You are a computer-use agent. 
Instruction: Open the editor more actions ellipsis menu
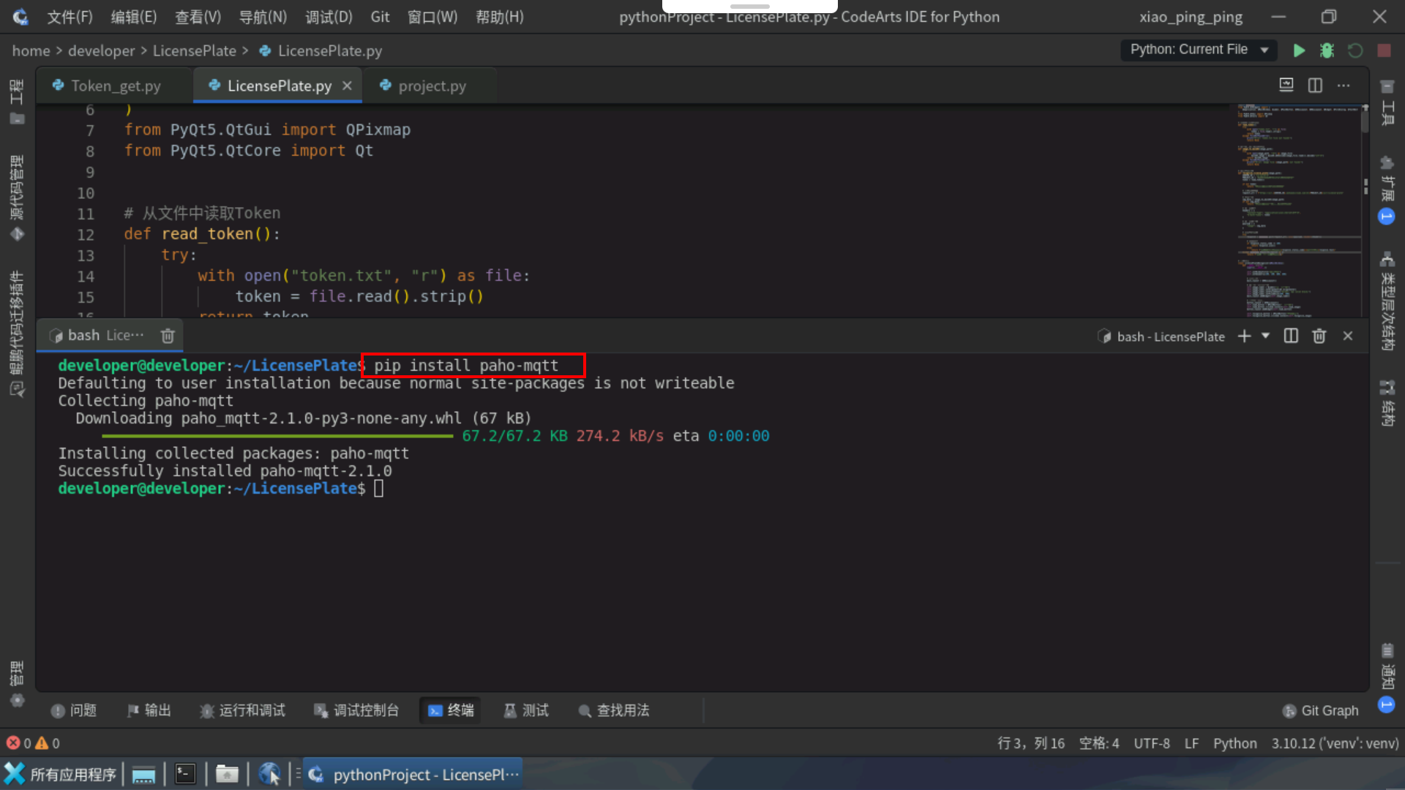pos(1344,86)
